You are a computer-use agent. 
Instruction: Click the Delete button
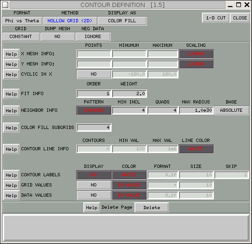click(152, 207)
